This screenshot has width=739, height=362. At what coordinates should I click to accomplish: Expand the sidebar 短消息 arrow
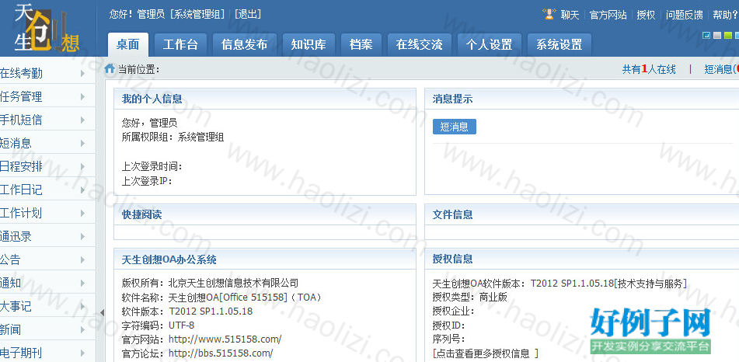(82, 143)
